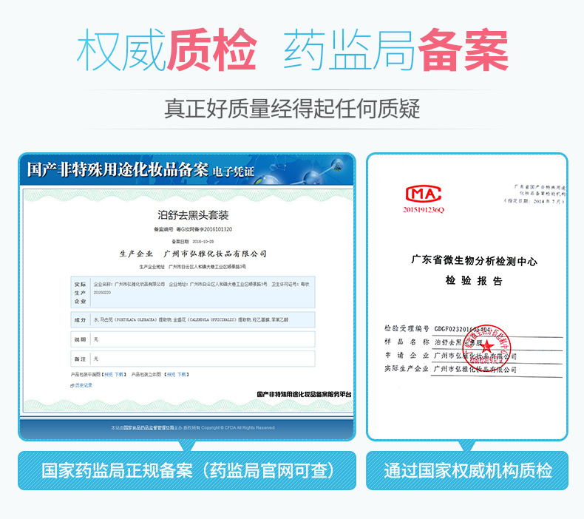Click the 成分 ingredients row

coord(194,319)
